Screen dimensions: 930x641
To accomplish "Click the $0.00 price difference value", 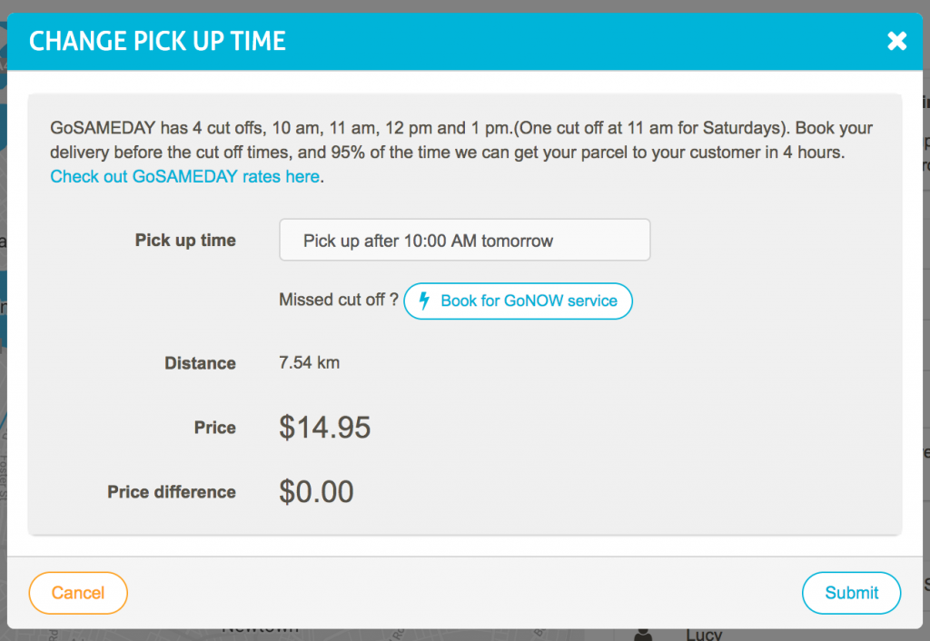I will [x=316, y=492].
